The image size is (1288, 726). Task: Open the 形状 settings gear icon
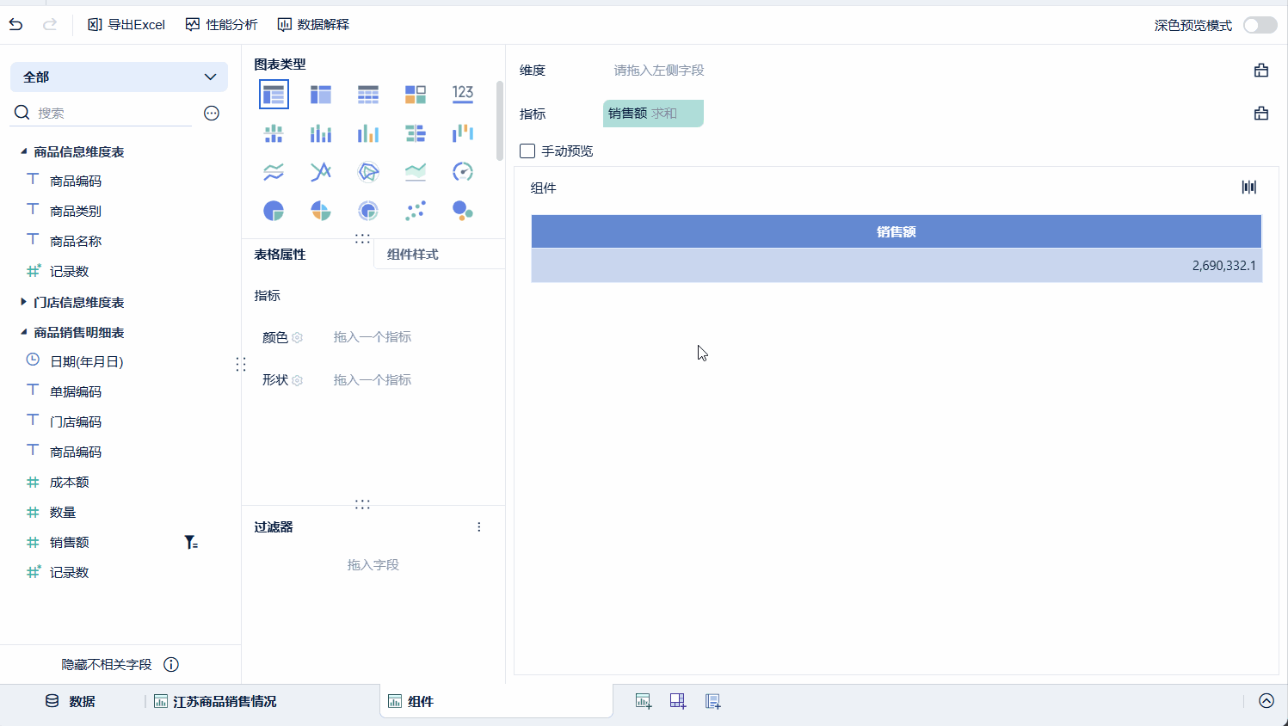(298, 380)
